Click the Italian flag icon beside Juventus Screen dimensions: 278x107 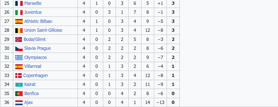[x=19, y=12]
